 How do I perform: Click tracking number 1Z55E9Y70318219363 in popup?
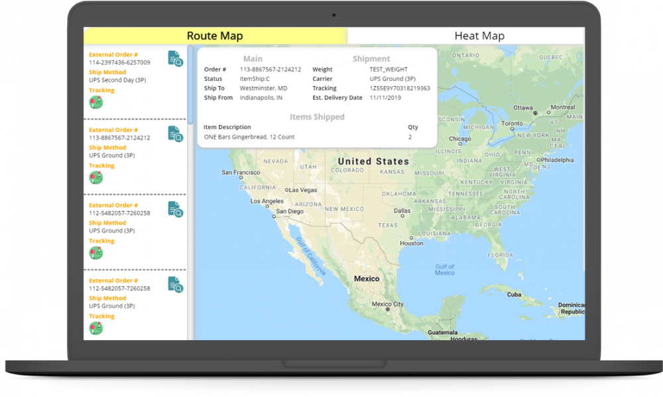tap(399, 88)
